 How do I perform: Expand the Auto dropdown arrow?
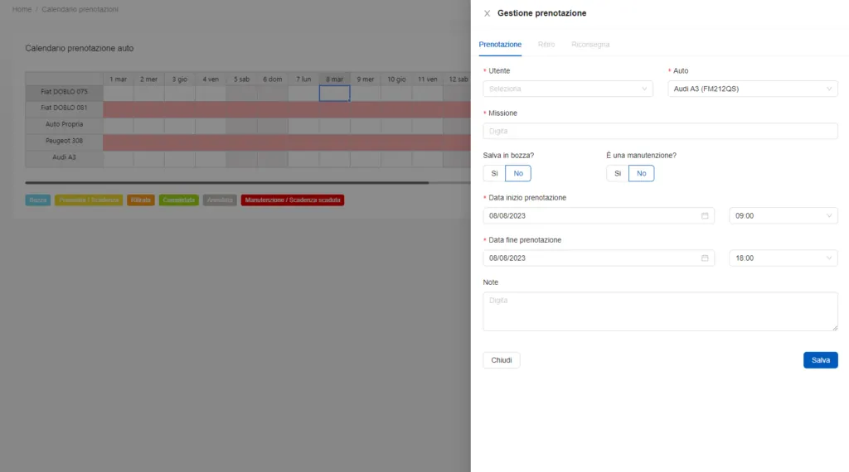[828, 89]
